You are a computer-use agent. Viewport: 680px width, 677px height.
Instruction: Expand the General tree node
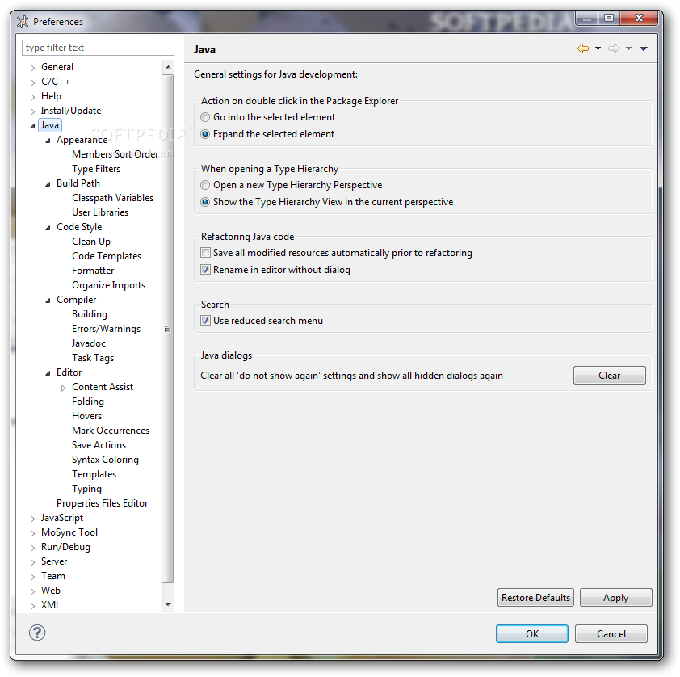[32, 68]
